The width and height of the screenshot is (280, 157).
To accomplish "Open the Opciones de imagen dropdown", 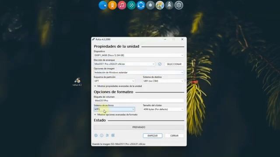I will coord(139,72).
